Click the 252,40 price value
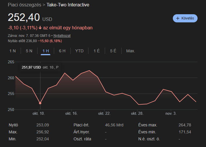Screen dimensions: 206x147 (24, 17)
